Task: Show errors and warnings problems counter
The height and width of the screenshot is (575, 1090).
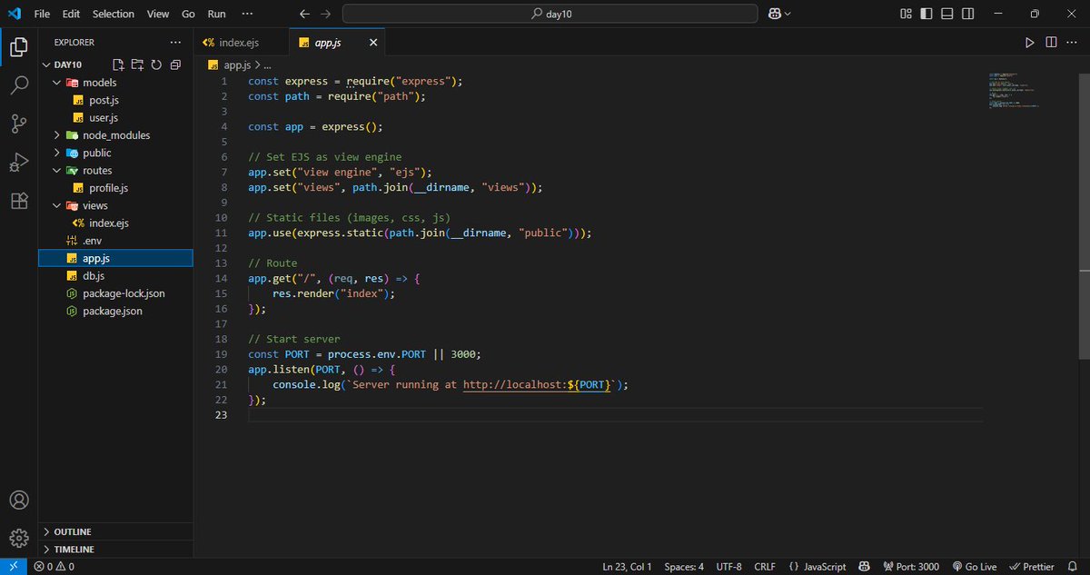Action: [x=54, y=566]
